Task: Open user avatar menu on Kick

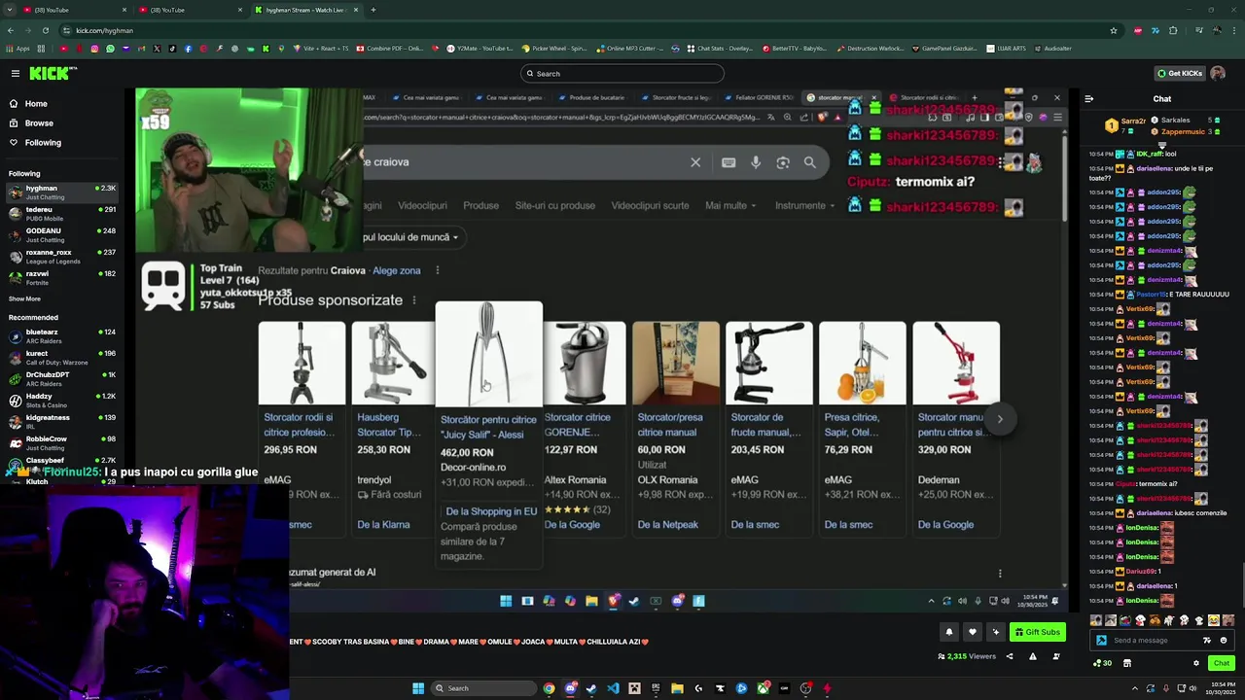Action: [1218, 73]
